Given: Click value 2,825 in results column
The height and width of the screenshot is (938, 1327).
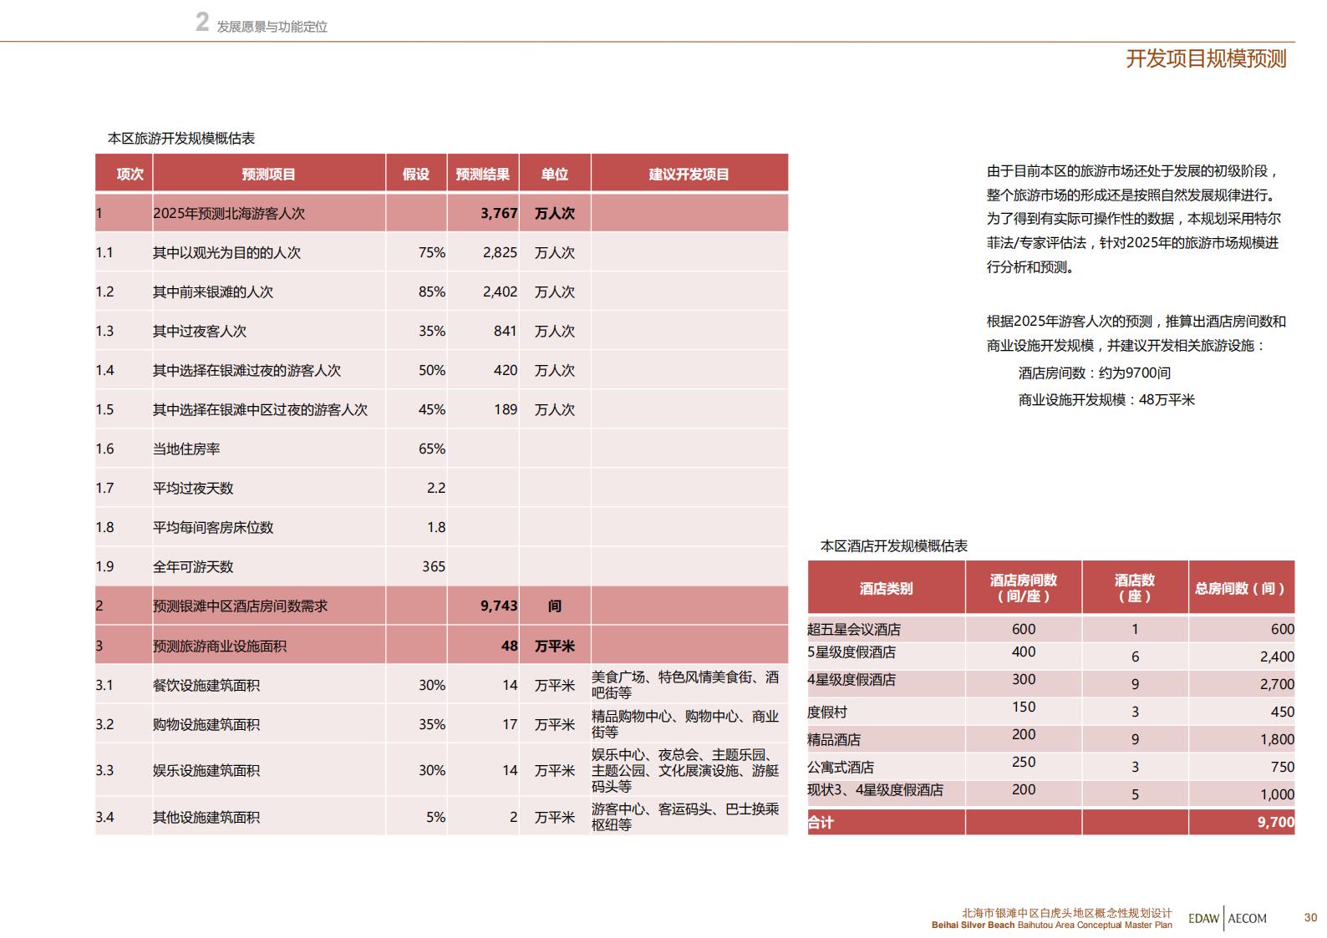Looking at the screenshot, I should point(500,252).
